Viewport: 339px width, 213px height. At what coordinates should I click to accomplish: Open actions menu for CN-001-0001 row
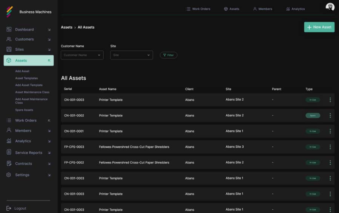point(330,131)
